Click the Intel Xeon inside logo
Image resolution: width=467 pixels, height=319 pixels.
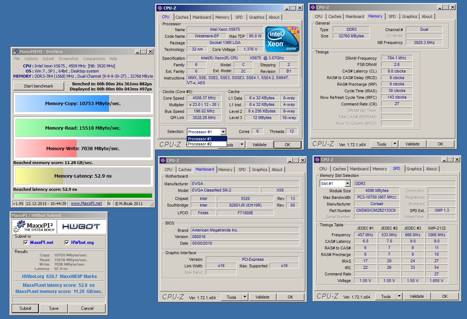[282, 39]
